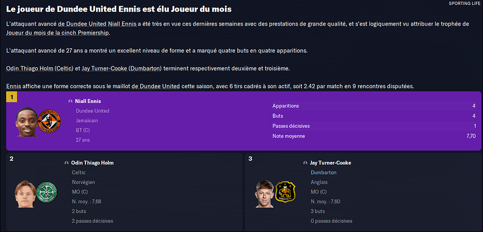Click the underlined Ennis link in last paragraph
Viewport: 483px width, 232px height.
point(13,87)
